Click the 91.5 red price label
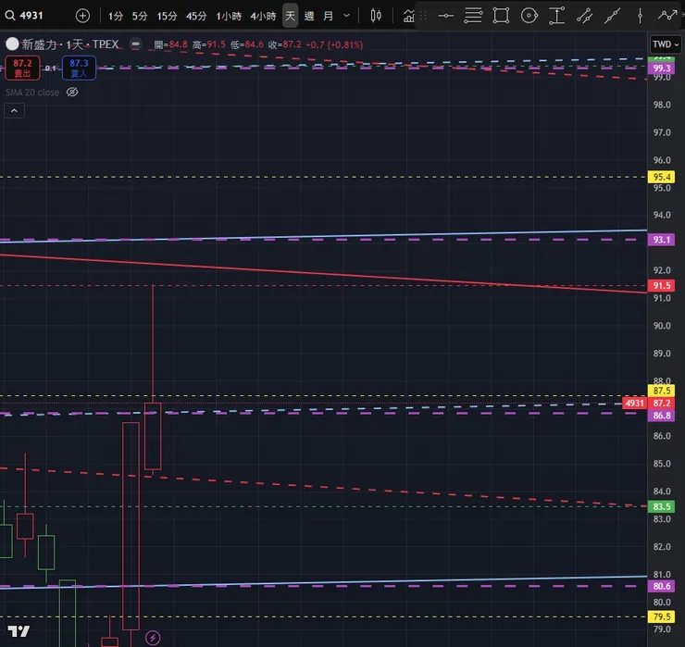This screenshot has width=685, height=647. pos(662,286)
